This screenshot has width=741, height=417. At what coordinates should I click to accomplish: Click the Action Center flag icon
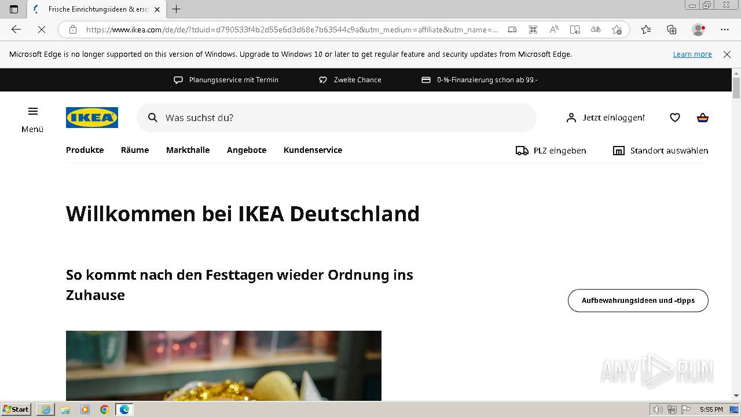(686, 409)
